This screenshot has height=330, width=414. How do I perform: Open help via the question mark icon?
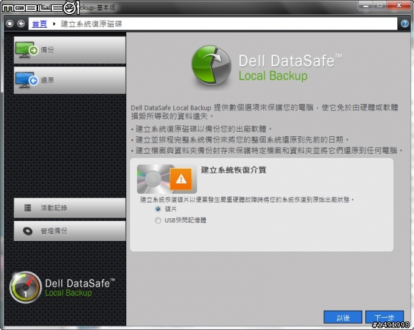tap(404, 24)
